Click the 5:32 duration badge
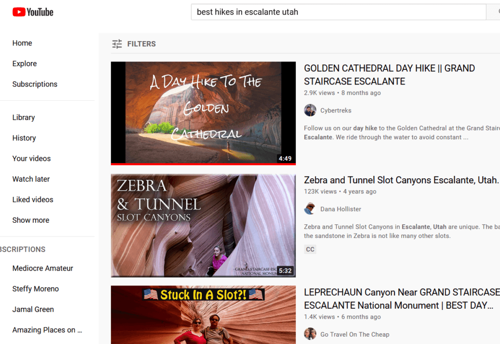Image resolution: width=500 pixels, height=344 pixels. [x=285, y=271]
